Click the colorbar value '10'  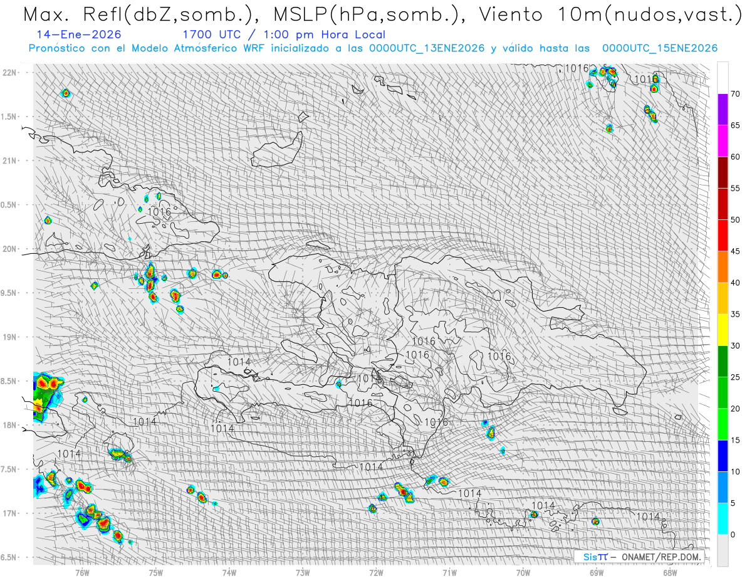tap(735, 471)
